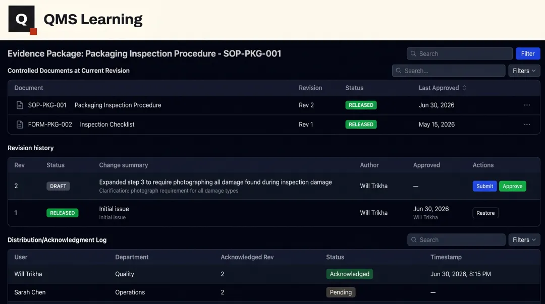Click the QMS Learning logo icon

23,20
